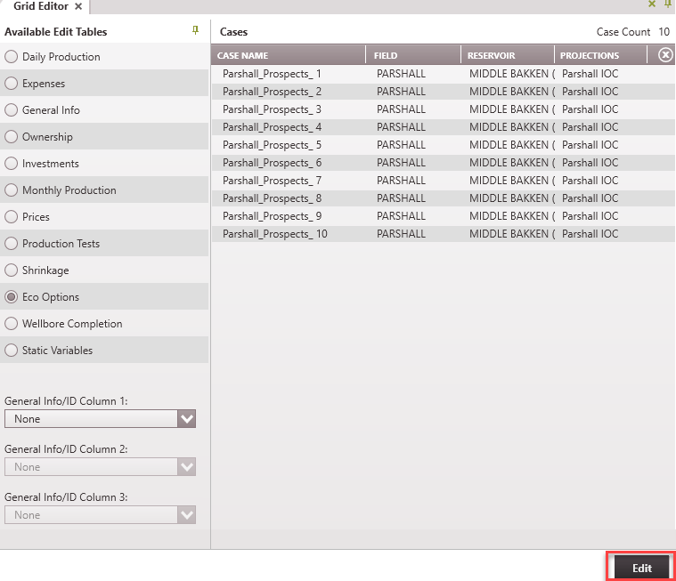Pick the Static Variables radio button

click(12, 351)
